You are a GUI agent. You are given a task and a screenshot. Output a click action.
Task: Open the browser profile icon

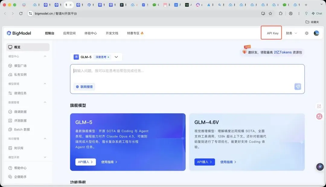point(291,14)
